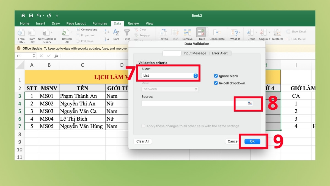Click the range selector icon beside Source
Image resolution: width=330 pixels, height=186 pixels.
pos(249,103)
